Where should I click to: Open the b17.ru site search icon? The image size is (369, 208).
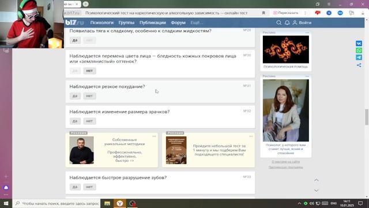[x=279, y=23]
